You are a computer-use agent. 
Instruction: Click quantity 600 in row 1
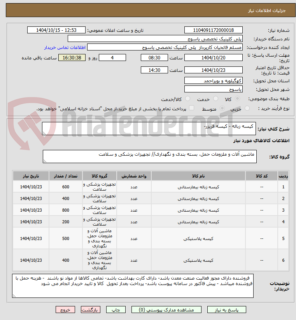pyautogui.click(x=66, y=187)
